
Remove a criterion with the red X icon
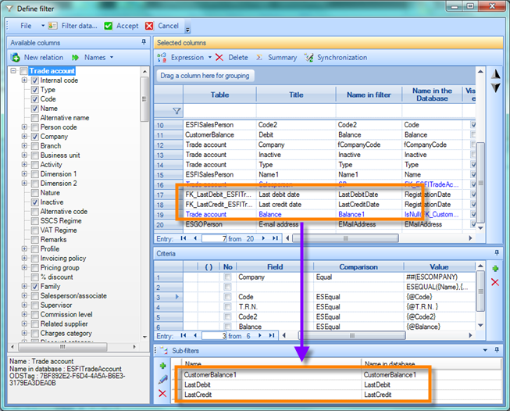(x=495, y=282)
